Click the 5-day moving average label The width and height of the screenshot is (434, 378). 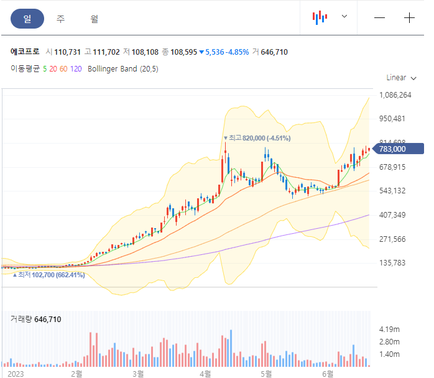[45, 69]
